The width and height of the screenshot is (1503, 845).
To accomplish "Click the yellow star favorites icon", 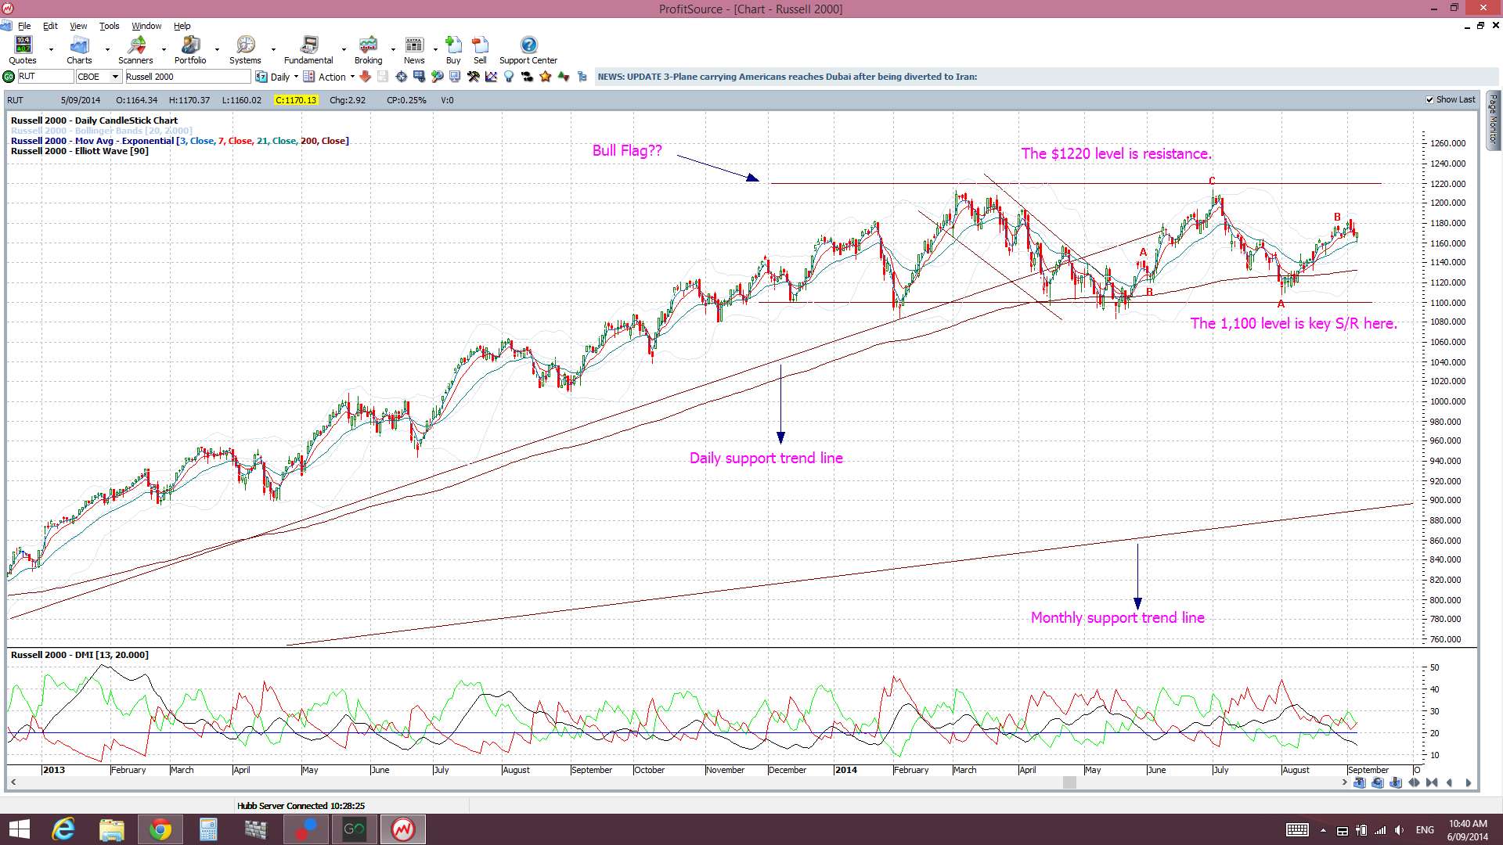I will coord(546,77).
